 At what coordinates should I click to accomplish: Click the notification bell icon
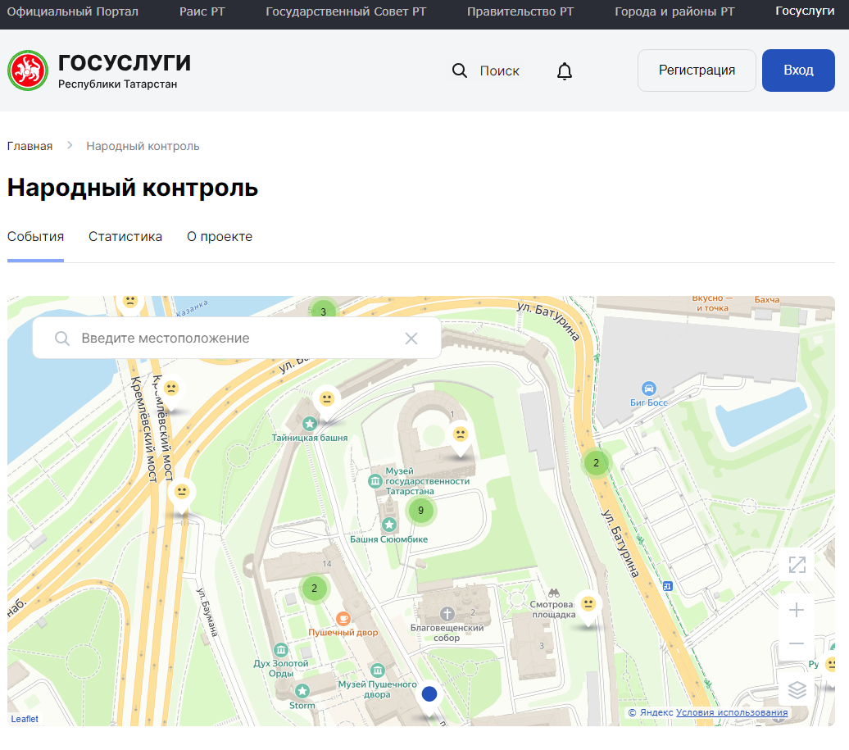[565, 71]
